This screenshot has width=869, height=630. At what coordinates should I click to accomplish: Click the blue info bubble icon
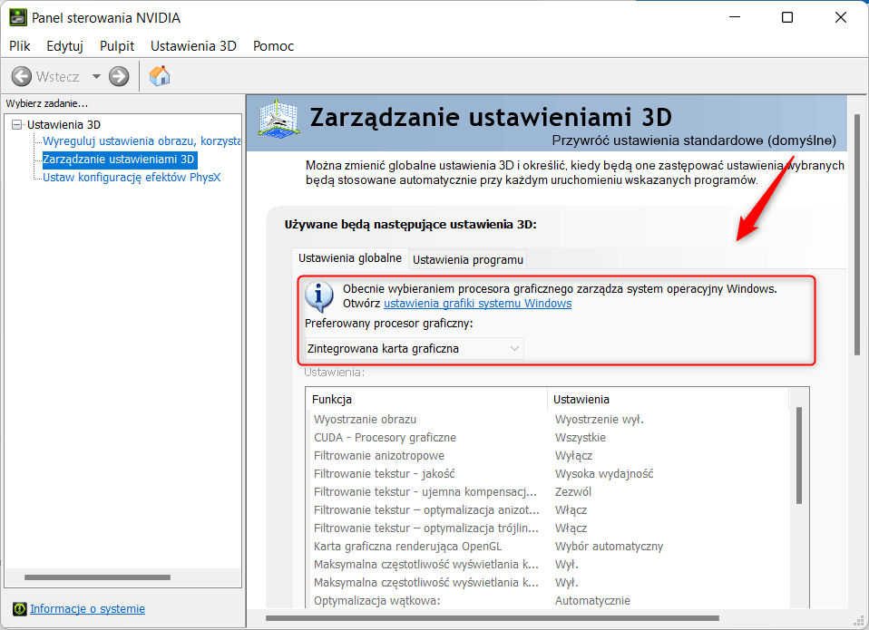[319, 296]
